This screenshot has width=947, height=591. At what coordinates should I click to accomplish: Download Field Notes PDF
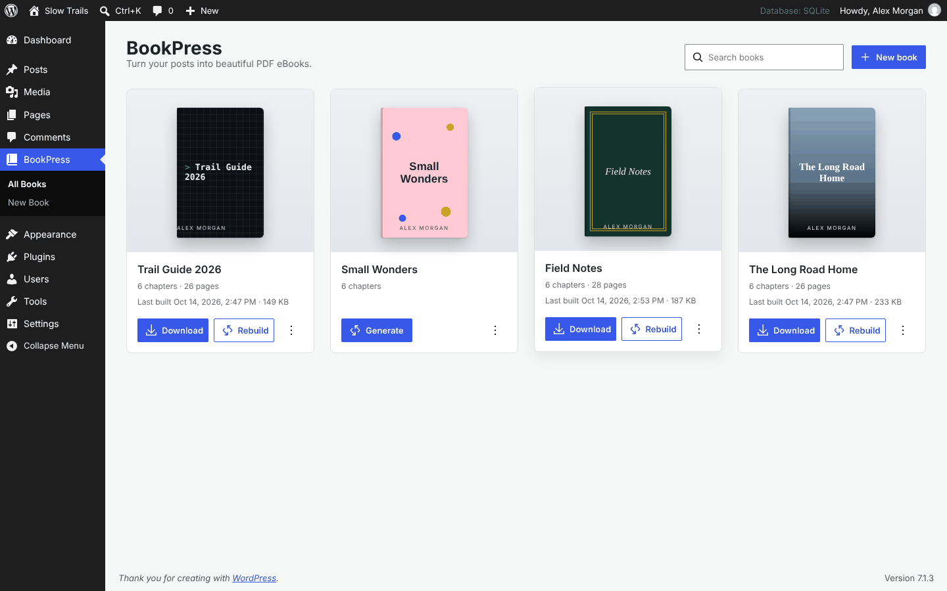tap(581, 329)
